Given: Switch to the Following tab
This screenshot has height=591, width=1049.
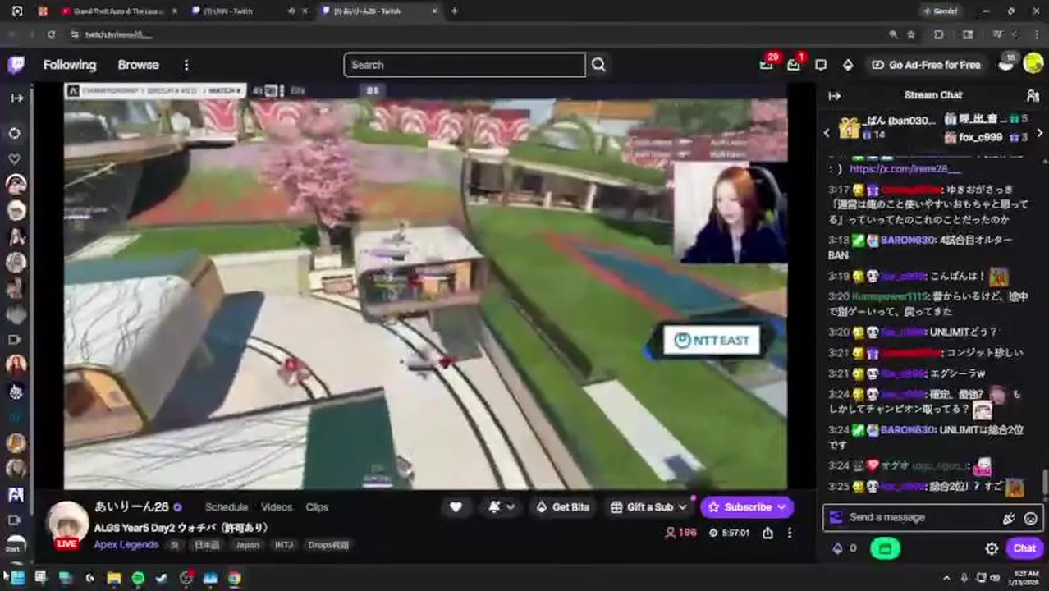Looking at the screenshot, I should pyautogui.click(x=70, y=65).
